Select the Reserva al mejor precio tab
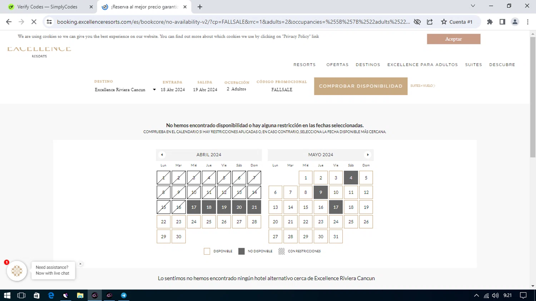 [145, 7]
